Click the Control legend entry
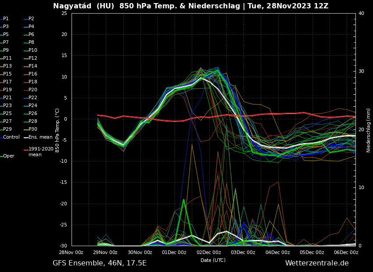 [11, 137]
